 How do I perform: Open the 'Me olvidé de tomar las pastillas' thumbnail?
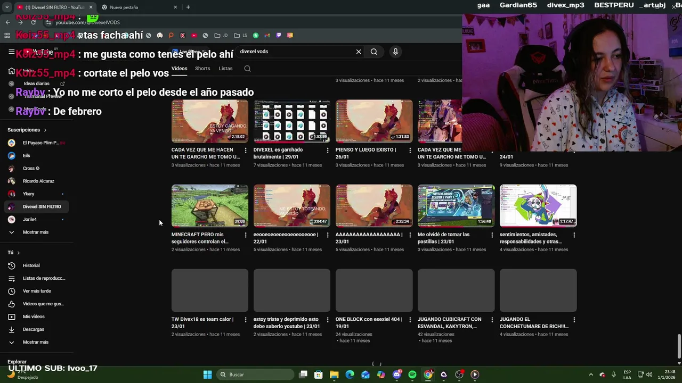[x=456, y=206]
